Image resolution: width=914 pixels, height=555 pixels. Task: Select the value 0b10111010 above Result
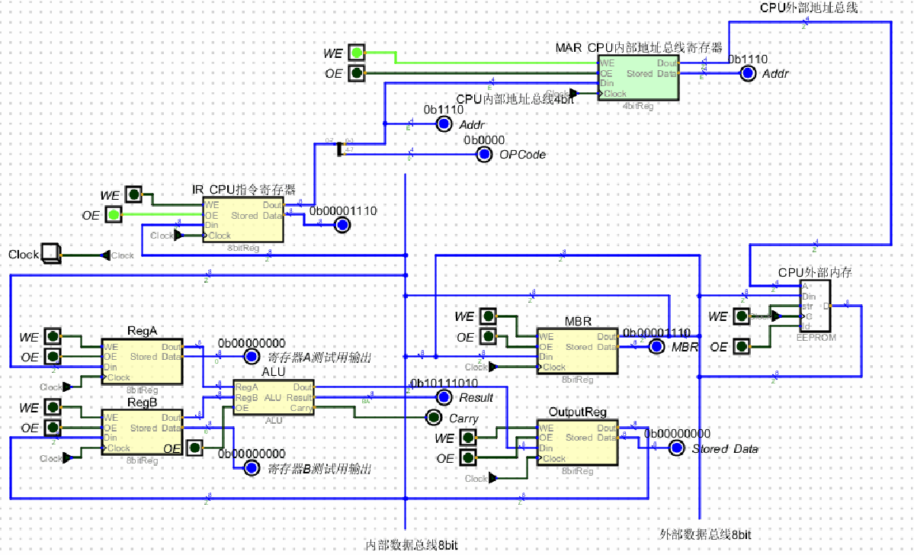[x=444, y=383]
